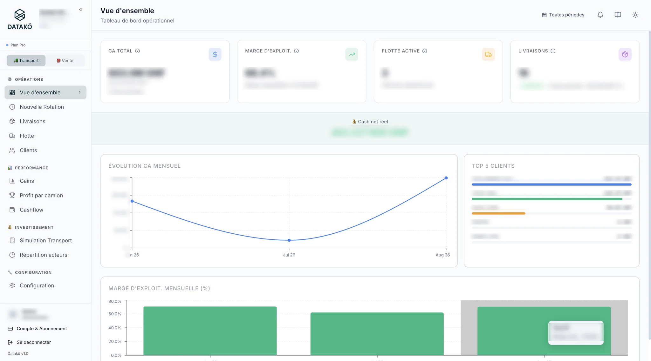The height and width of the screenshot is (361, 651).
Task: Switch to Transport mode tab
Action: (x=26, y=61)
